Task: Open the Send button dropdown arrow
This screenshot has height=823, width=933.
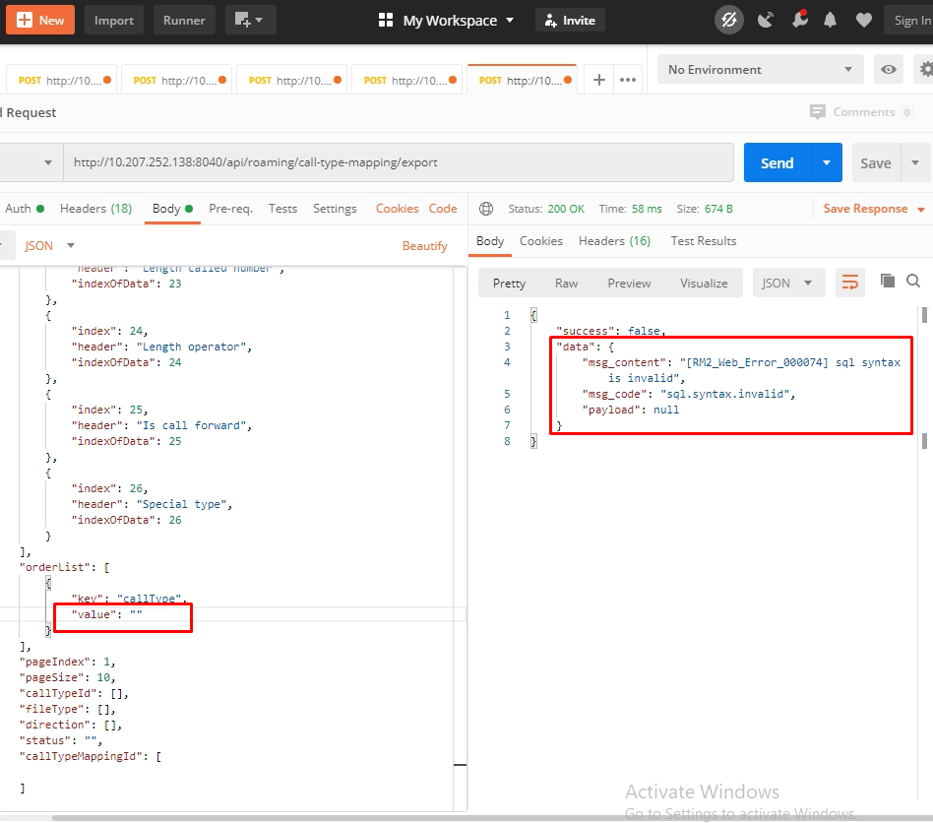Action: pos(827,163)
